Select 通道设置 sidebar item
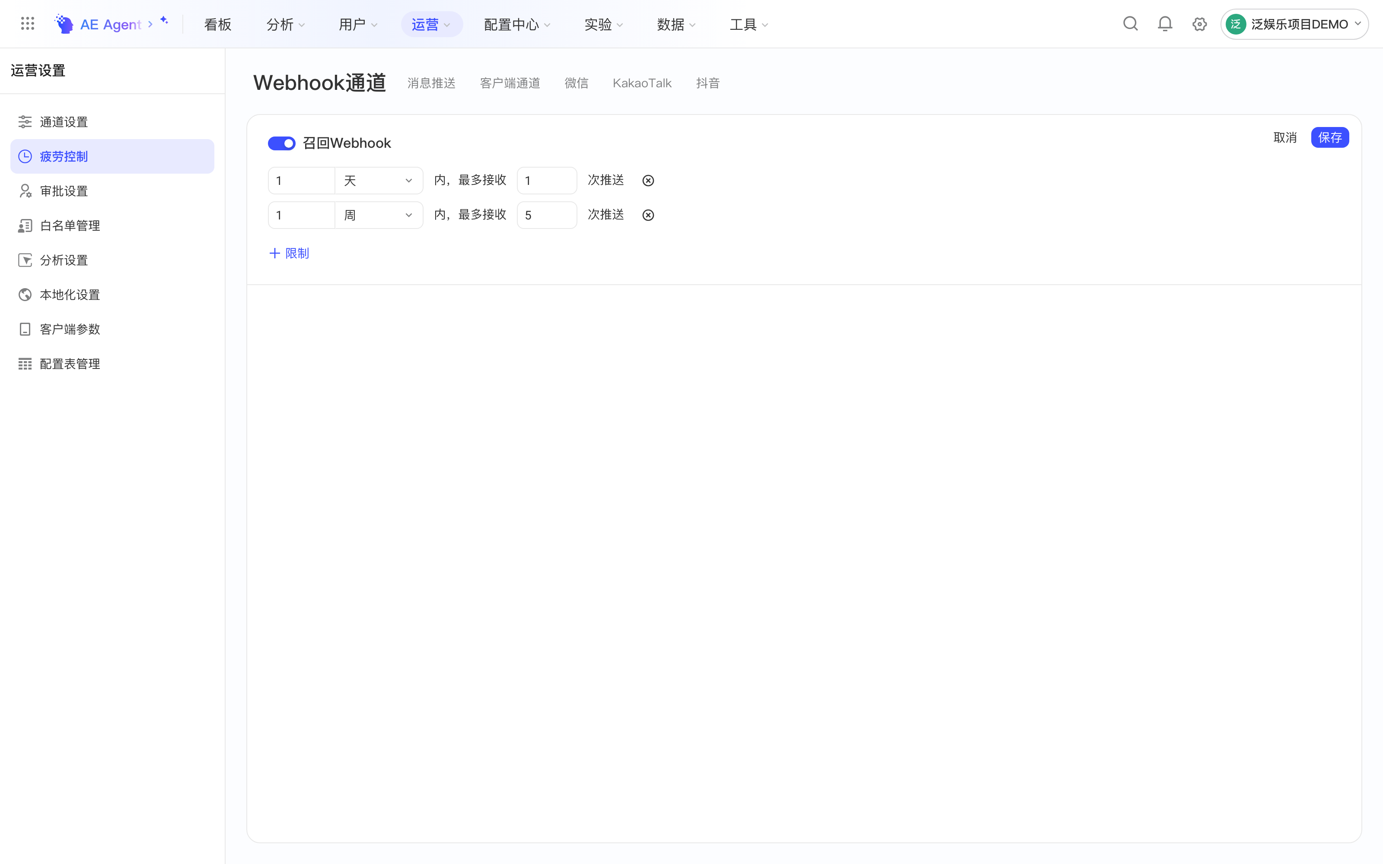Screen dimensions: 1383x864 [112, 122]
